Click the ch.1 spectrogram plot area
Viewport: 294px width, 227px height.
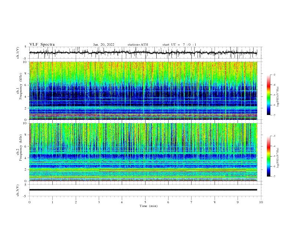(x=143, y=91)
